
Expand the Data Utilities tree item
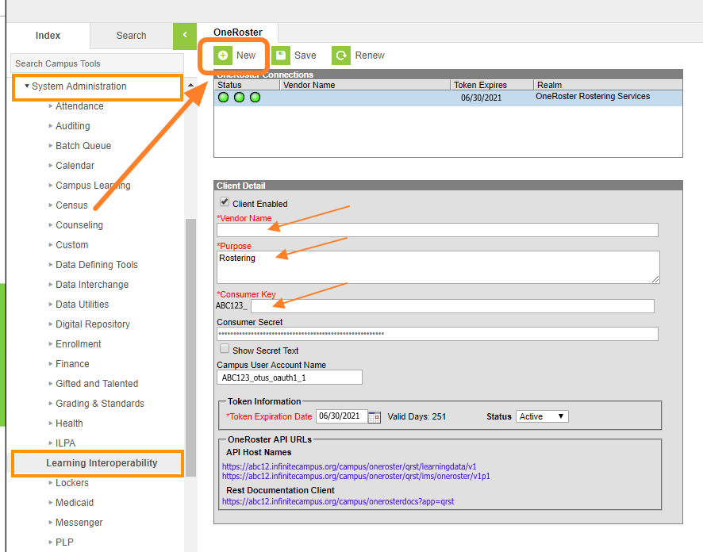(x=51, y=305)
